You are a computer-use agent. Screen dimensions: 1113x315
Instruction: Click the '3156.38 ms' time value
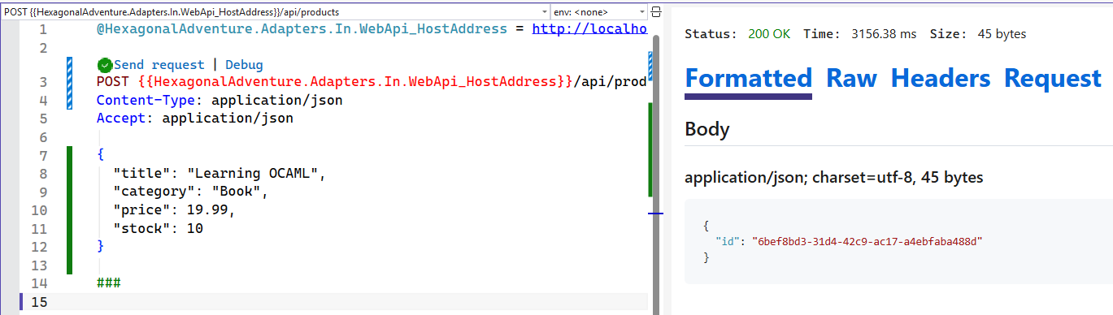click(x=884, y=34)
